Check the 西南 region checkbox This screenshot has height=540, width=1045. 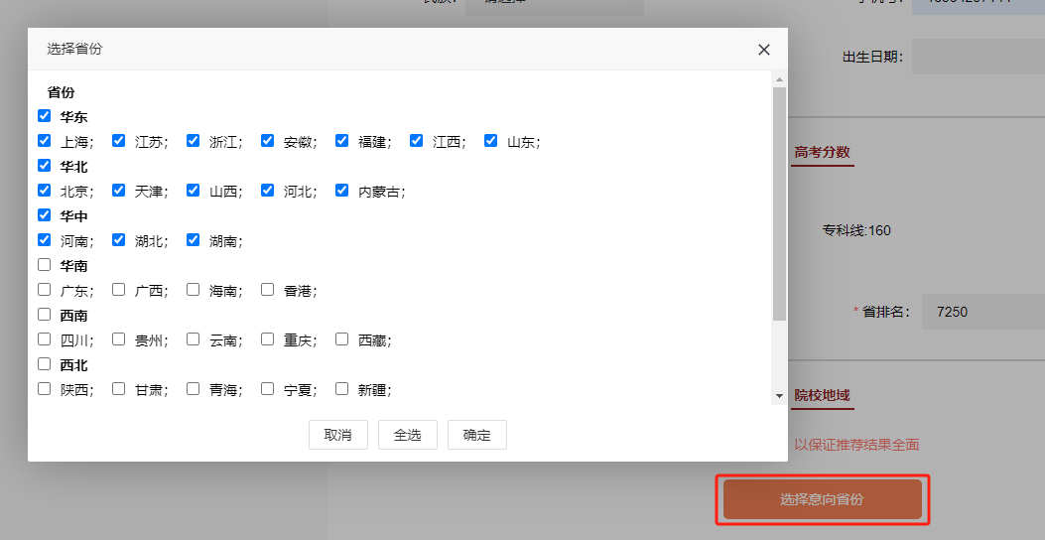click(x=44, y=315)
